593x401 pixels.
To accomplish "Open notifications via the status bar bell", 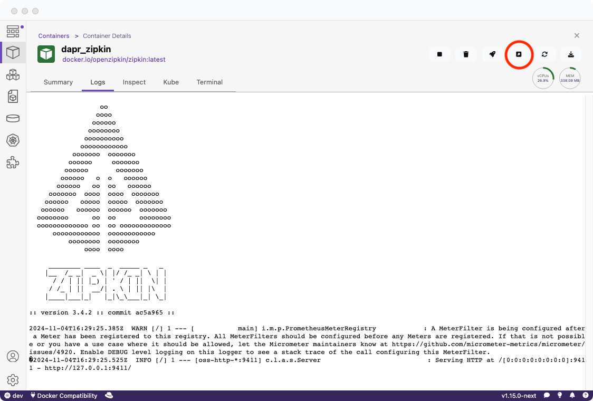I will pyautogui.click(x=572, y=395).
